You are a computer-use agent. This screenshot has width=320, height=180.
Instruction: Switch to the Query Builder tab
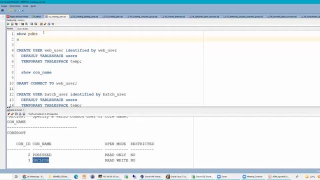pos(22,29)
